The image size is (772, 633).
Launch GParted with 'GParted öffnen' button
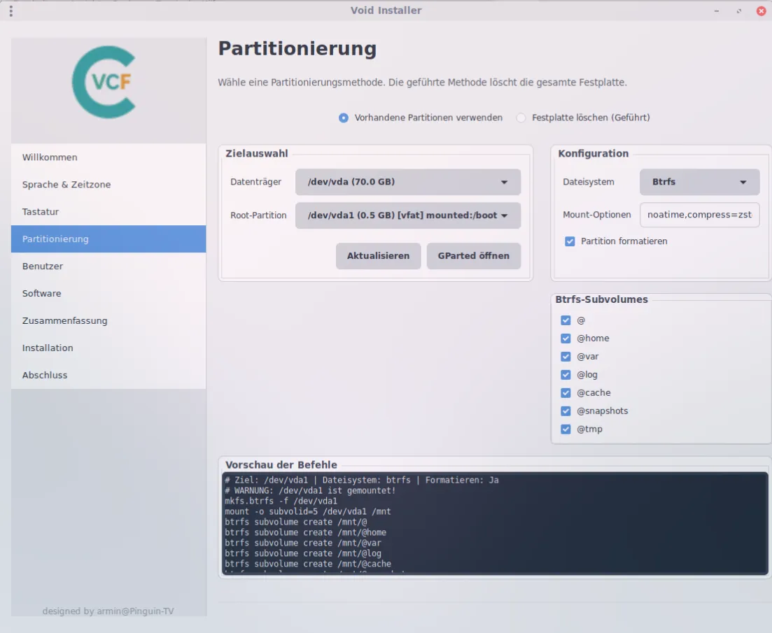(473, 256)
